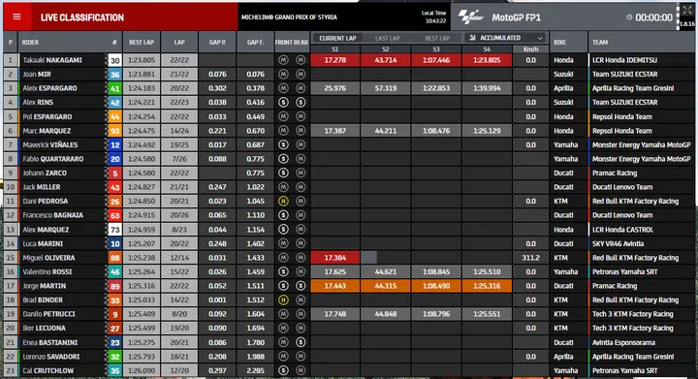Click the fullscreen expand icon at top right
The image size is (698, 379).
tap(687, 11)
